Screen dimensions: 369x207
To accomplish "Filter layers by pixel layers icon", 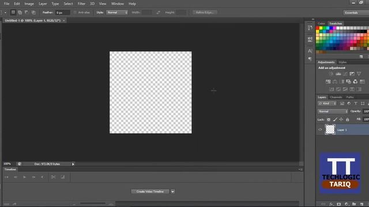I will pyautogui.click(x=342, y=103).
